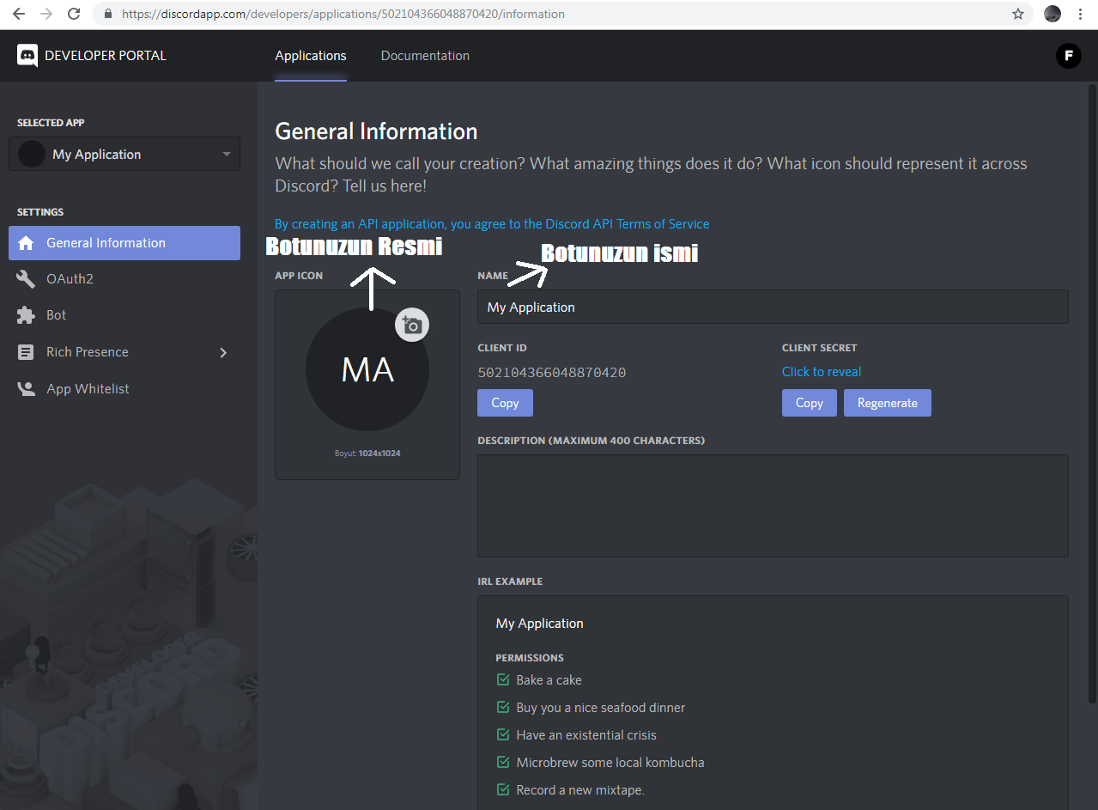Open the user account avatar F
This screenshot has height=810, width=1098.
[1068, 56]
